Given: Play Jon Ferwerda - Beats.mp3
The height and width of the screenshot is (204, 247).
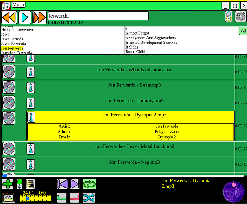Looking at the screenshot, I should point(134,85).
